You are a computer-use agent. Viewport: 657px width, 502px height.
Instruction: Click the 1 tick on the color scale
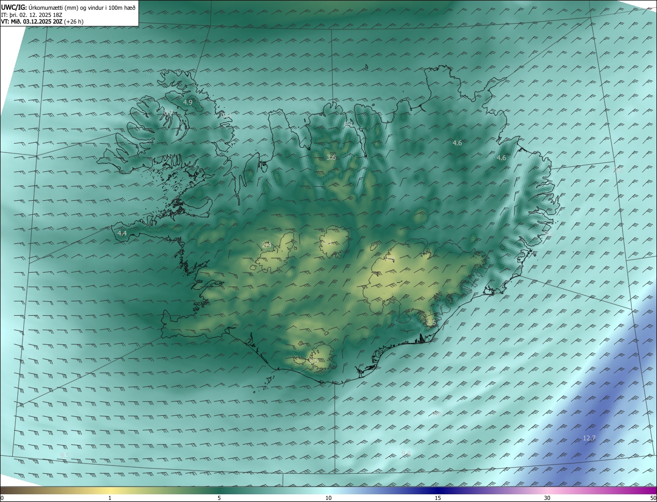click(110, 498)
